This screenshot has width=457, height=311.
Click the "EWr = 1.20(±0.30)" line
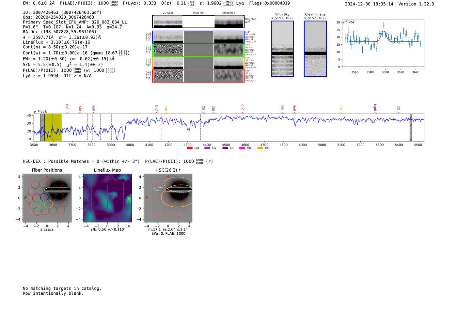point(69,59)
